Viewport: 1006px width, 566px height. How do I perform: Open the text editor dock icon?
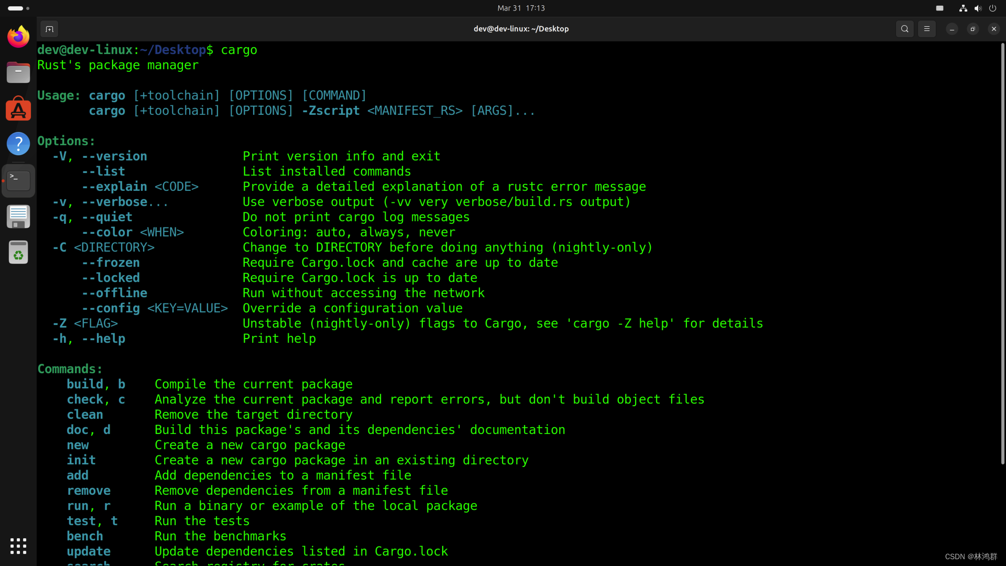(18, 216)
